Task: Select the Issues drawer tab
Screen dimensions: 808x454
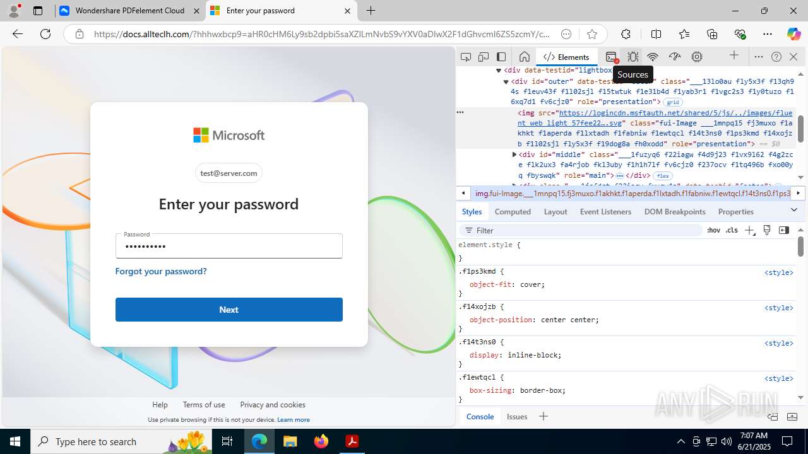Action: [x=517, y=416]
